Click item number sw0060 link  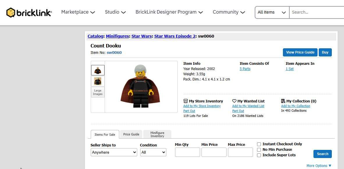[114, 53]
